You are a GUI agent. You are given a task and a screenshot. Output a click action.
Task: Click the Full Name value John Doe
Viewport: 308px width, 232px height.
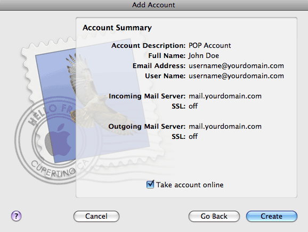[204, 56]
